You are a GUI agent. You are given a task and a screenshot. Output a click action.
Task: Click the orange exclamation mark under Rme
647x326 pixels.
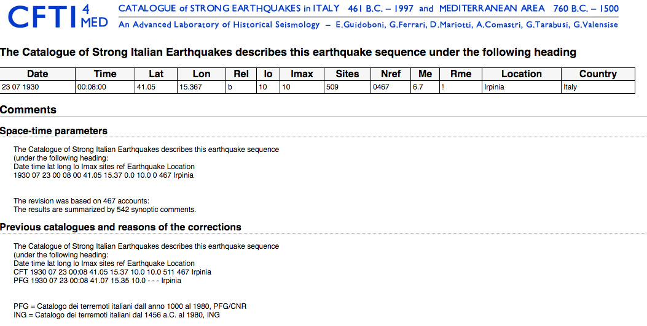pyautogui.click(x=442, y=87)
